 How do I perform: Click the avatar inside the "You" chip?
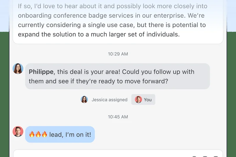138,100
